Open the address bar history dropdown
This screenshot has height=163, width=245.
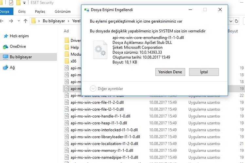tap(231, 21)
